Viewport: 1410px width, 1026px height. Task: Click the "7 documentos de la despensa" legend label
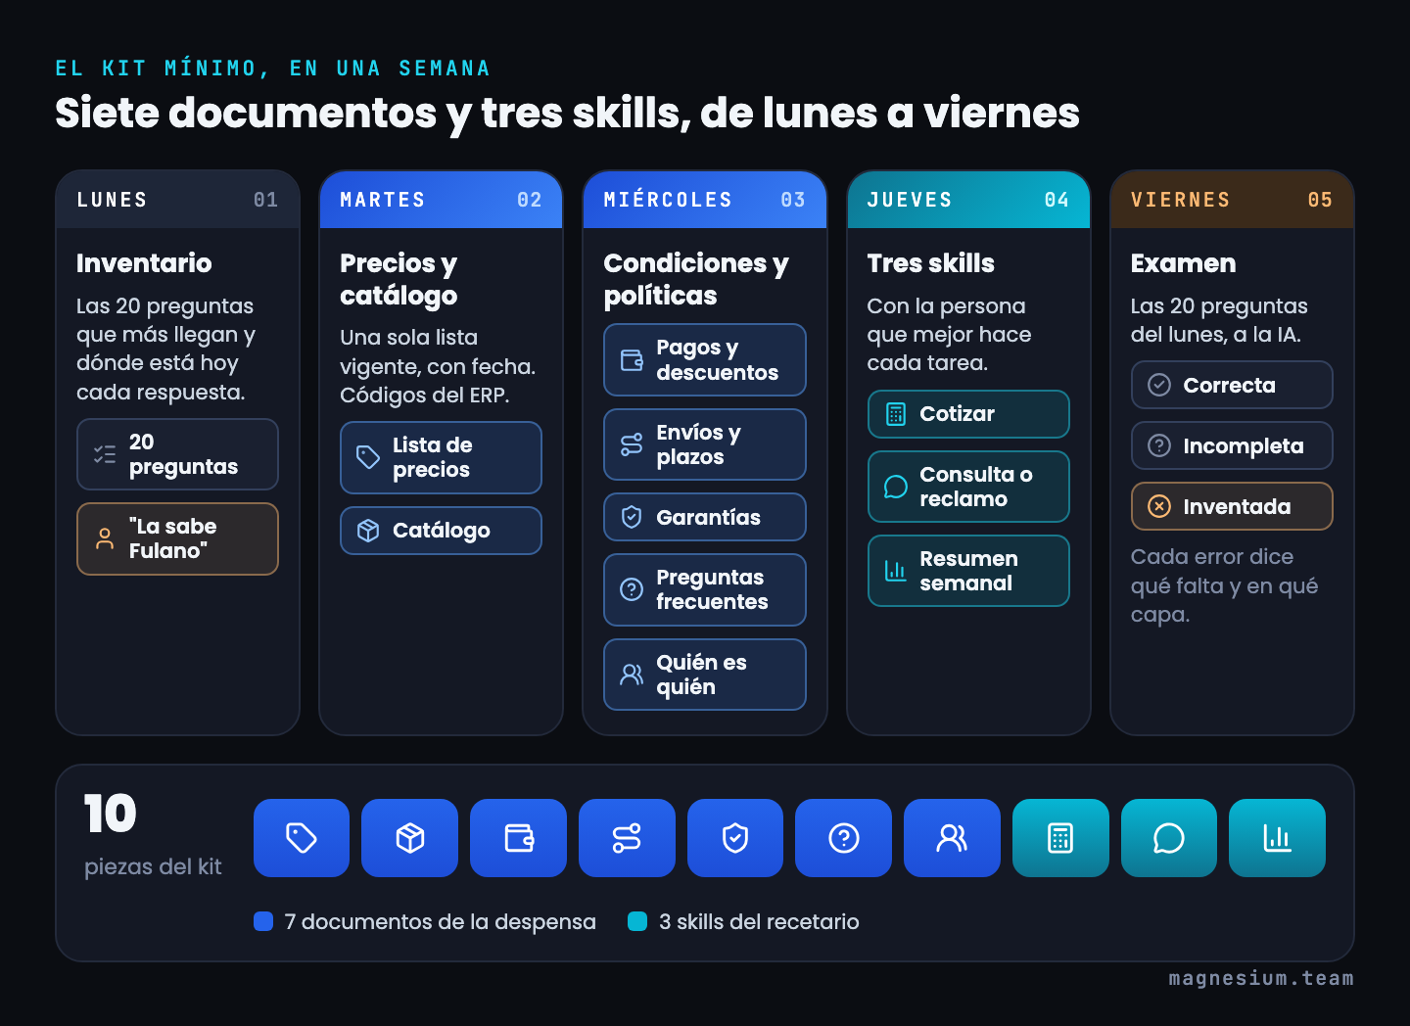click(x=440, y=921)
